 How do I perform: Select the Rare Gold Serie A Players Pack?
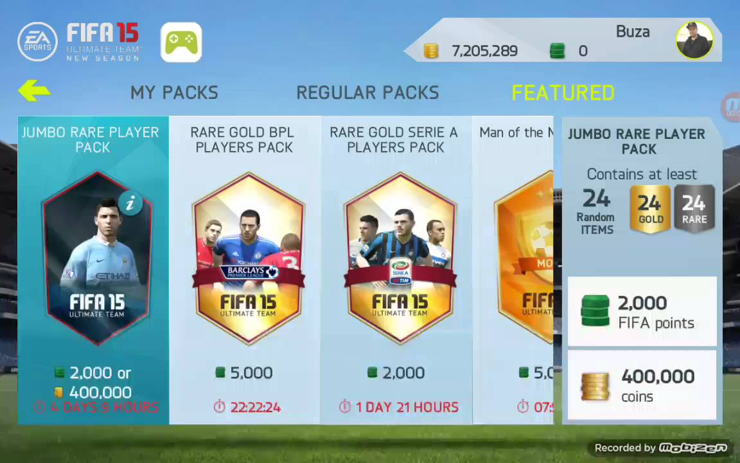tap(396, 270)
